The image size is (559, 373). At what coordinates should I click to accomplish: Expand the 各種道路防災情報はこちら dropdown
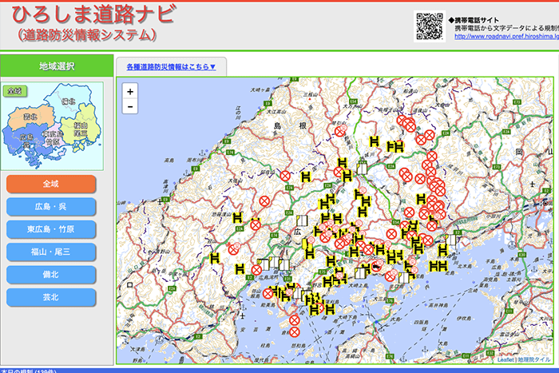coord(171,66)
